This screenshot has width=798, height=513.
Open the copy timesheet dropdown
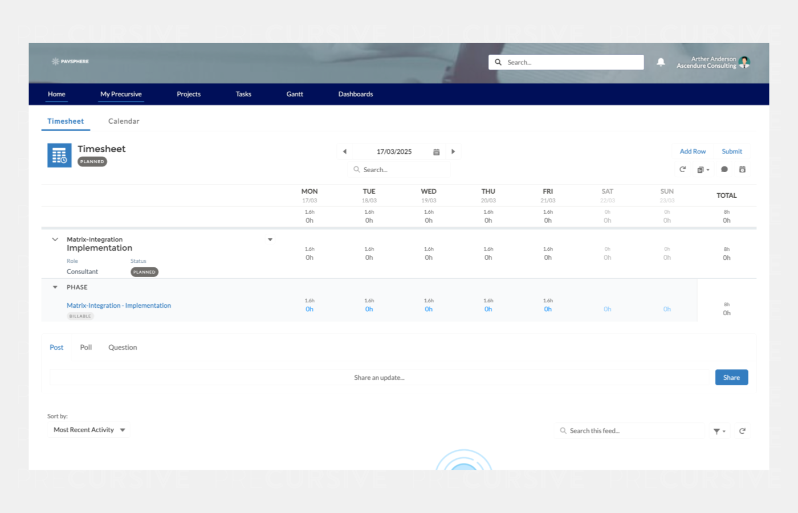703,170
